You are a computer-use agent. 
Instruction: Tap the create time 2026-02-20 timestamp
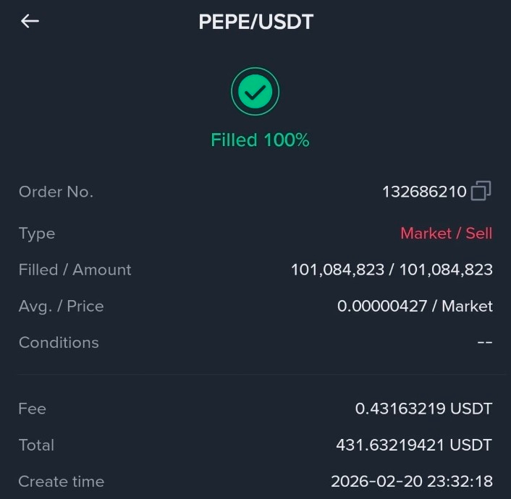pos(412,482)
